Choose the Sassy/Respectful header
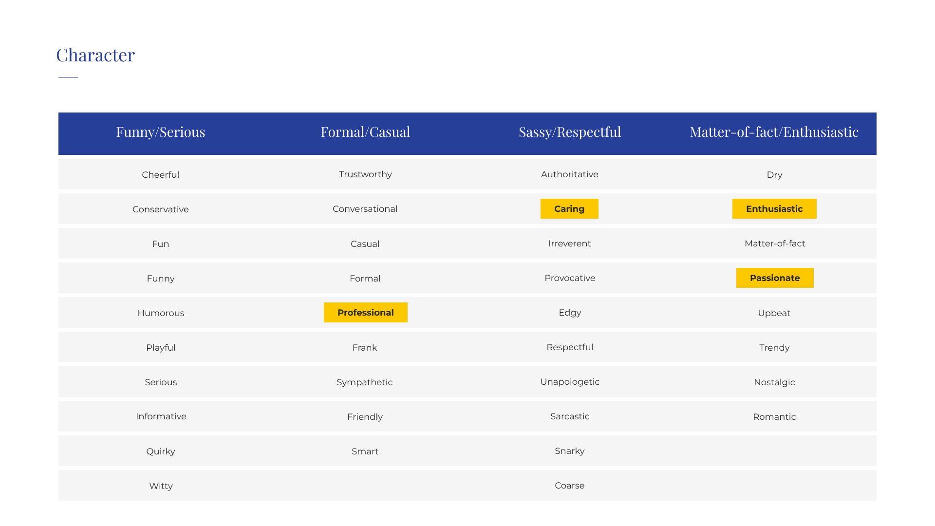This screenshot has width=935, height=526. click(x=570, y=132)
